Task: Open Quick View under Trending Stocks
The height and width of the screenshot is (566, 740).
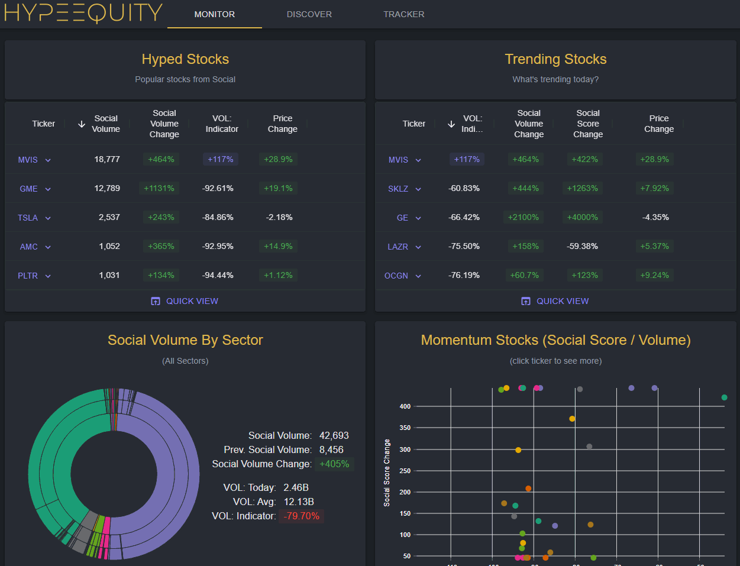Action: coord(555,301)
